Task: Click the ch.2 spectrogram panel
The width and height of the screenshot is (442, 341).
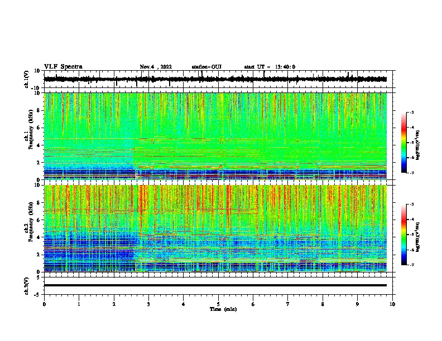Action: point(215,228)
